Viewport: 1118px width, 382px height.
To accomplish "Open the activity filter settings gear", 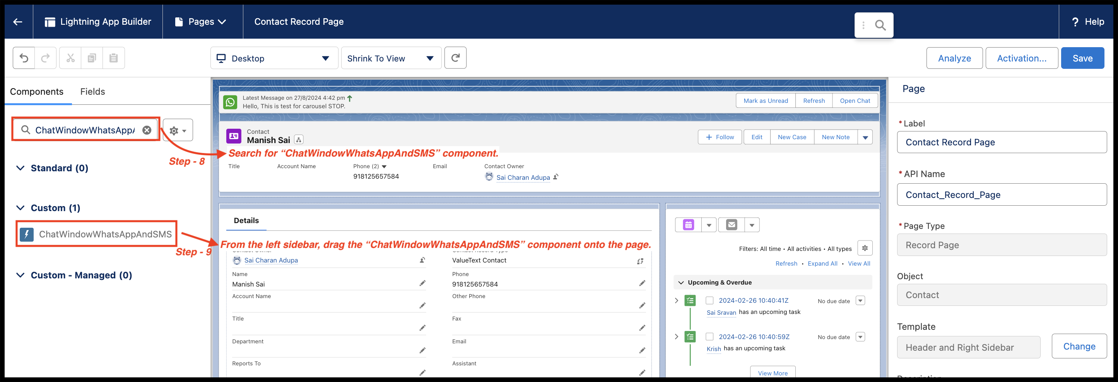I will click(x=865, y=248).
